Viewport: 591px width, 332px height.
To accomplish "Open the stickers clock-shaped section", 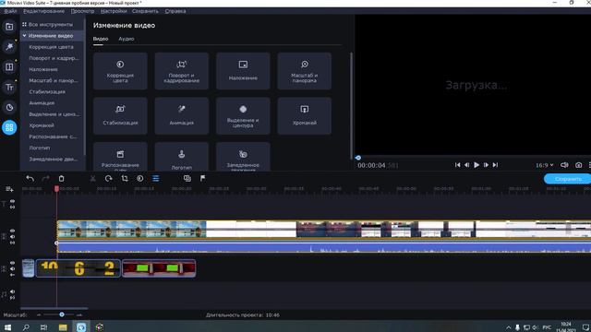I will [9, 107].
